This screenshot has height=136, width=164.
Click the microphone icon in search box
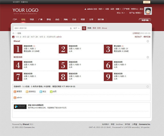(x=71, y=28)
